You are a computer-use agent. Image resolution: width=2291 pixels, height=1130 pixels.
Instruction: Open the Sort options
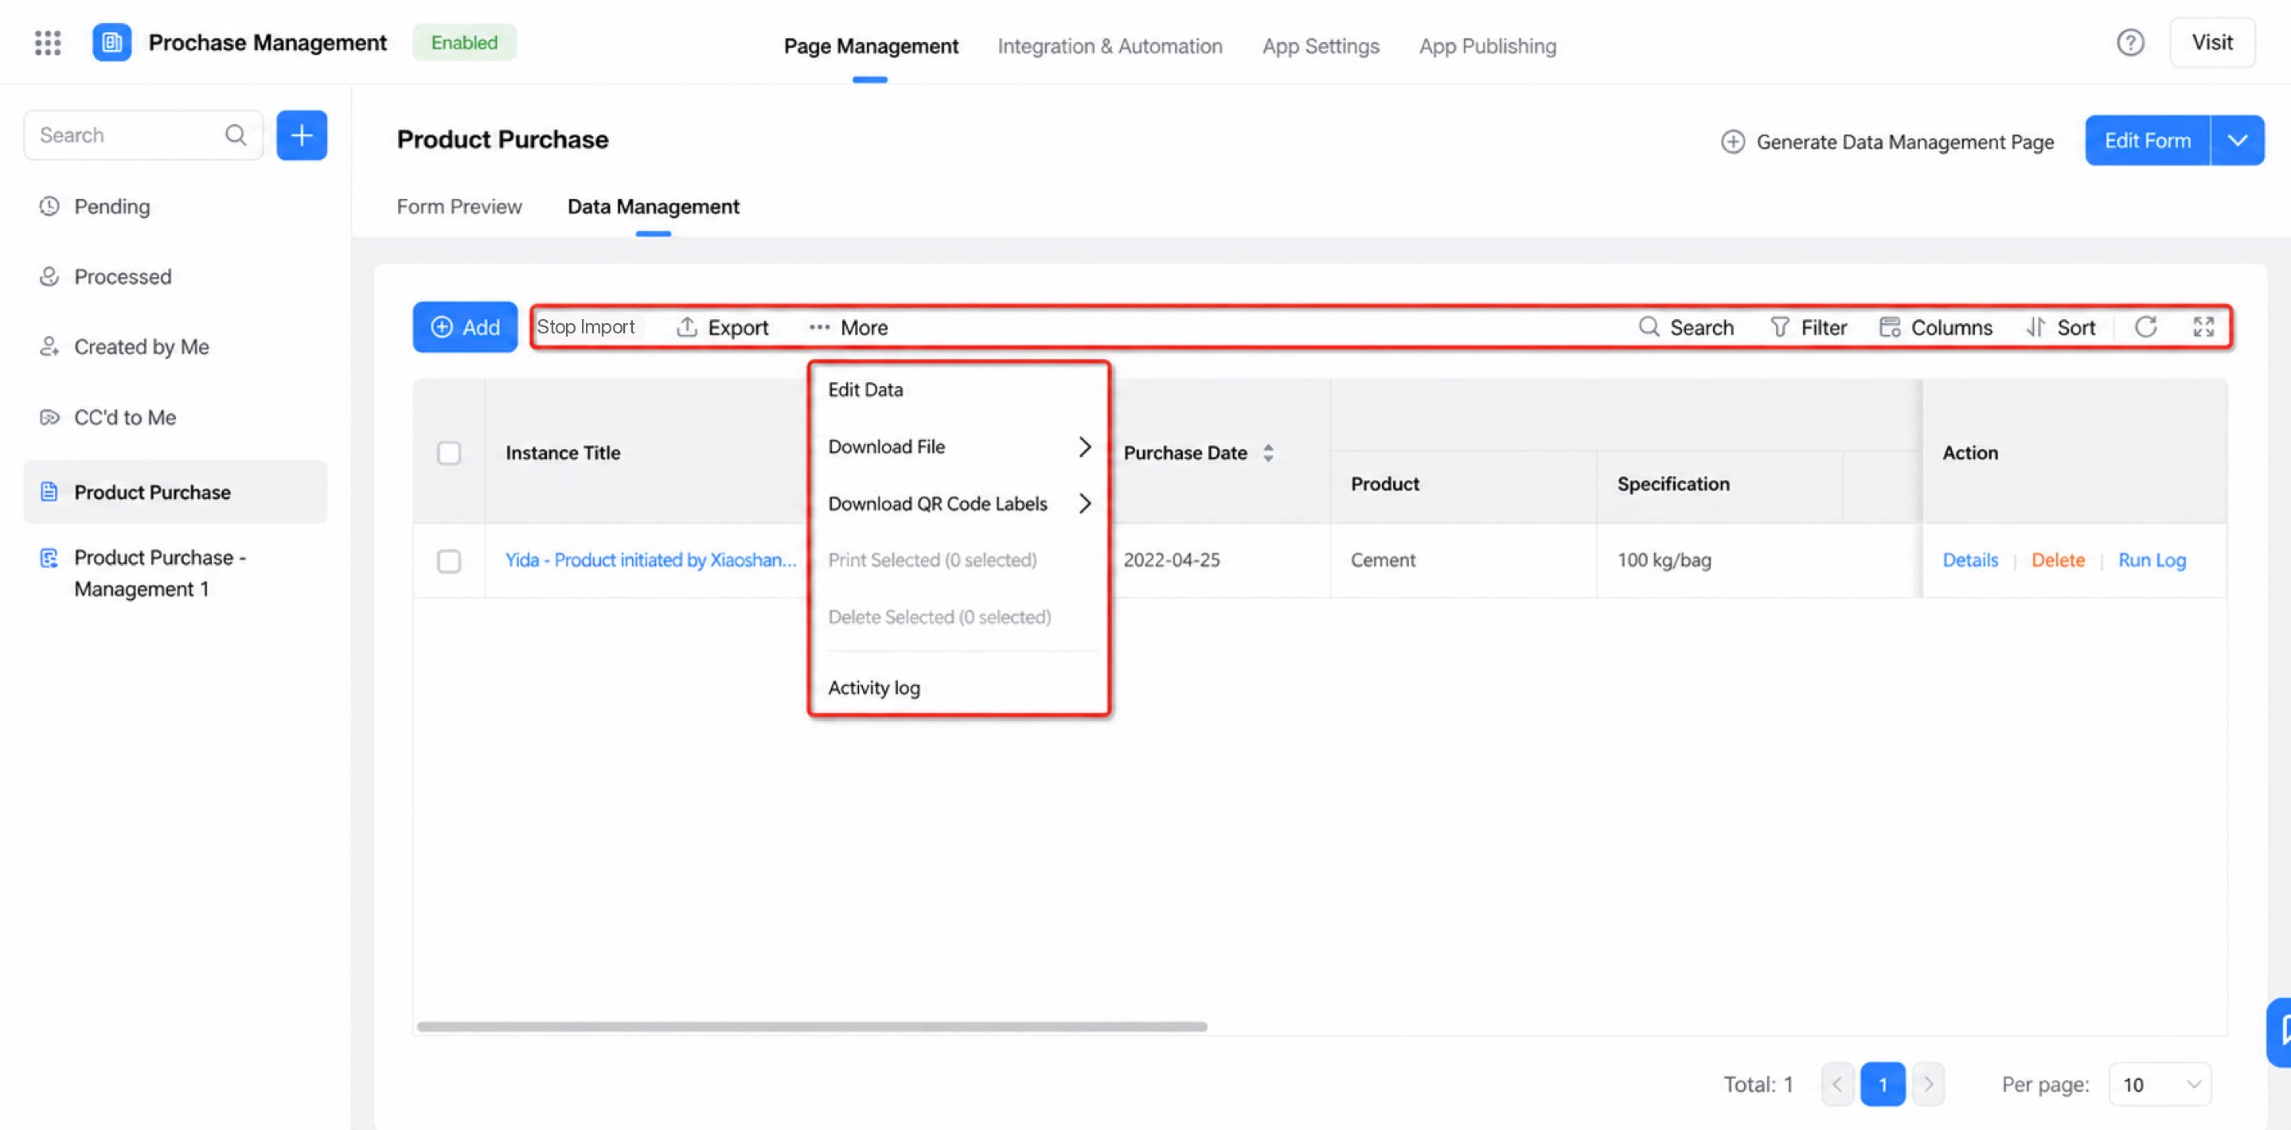pyautogui.click(x=2060, y=327)
